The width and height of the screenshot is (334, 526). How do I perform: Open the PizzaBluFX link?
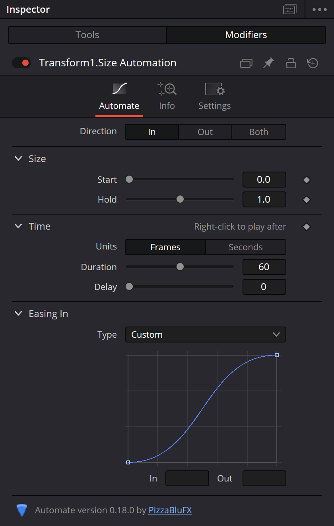coord(170,510)
